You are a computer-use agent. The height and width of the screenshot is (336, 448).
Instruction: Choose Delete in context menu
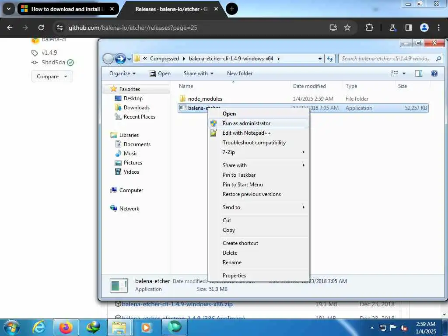coord(259,253)
